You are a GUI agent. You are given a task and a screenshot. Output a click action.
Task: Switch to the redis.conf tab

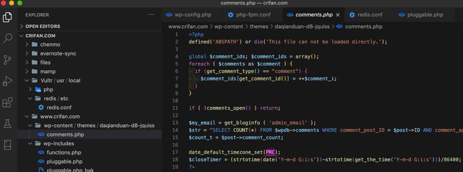tap(369, 15)
